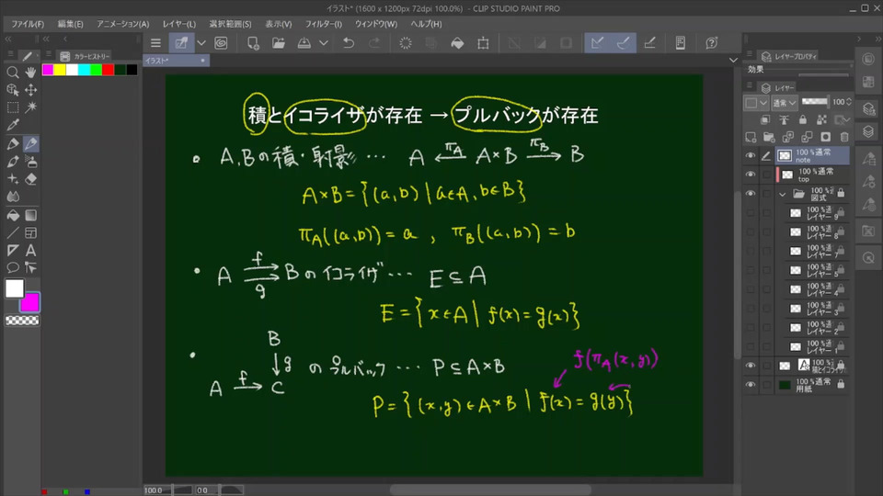
Task: Pick cyan swatch in color history
Action: (x=84, y=70)
